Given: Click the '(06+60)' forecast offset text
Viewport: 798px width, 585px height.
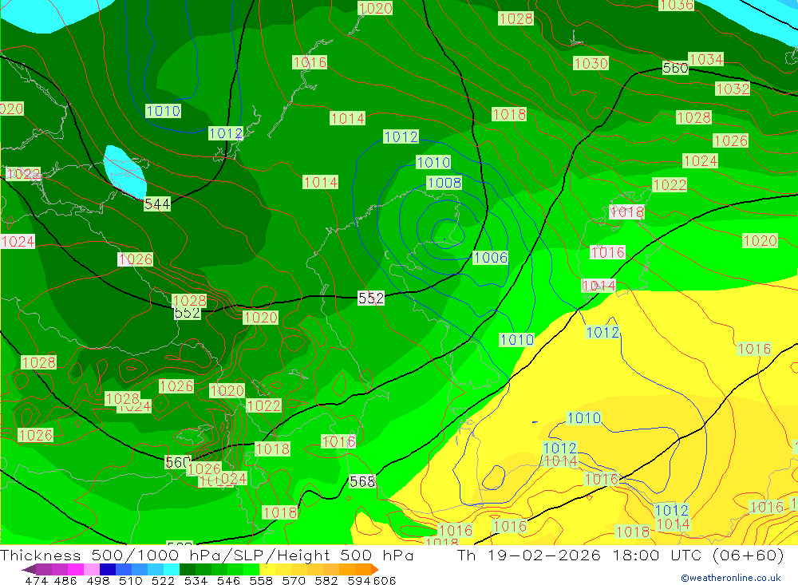Looking at the screenshot, I should (x=748, y=555).
